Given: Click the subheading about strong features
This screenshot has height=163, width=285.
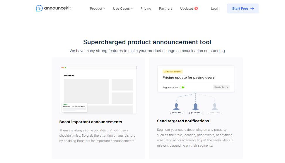Looking at the screenshot, I should pos(147,51).
